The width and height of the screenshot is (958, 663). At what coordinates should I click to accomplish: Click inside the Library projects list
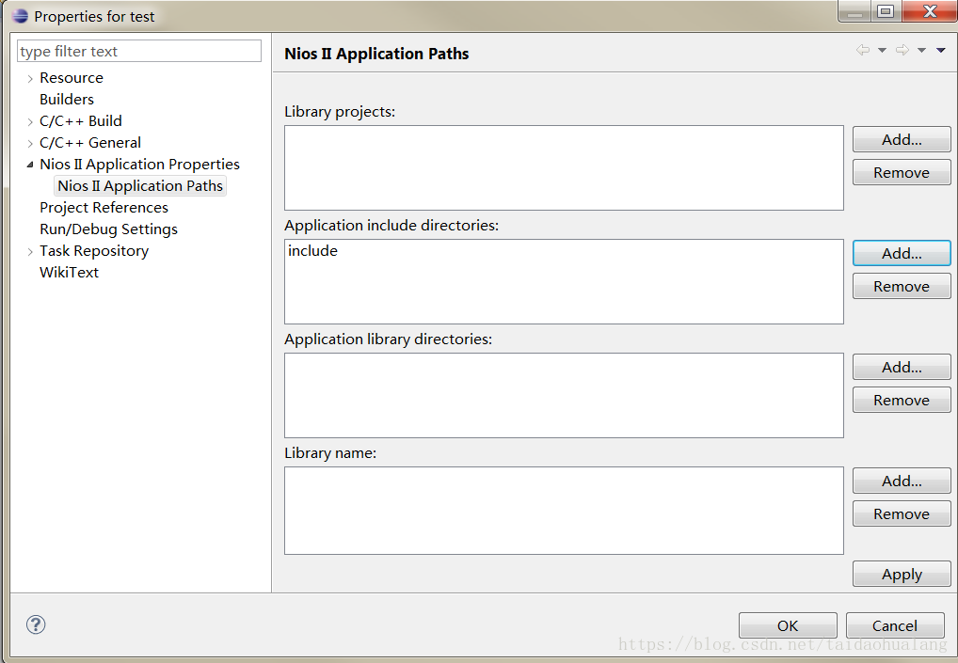click(x=564, y=168)
